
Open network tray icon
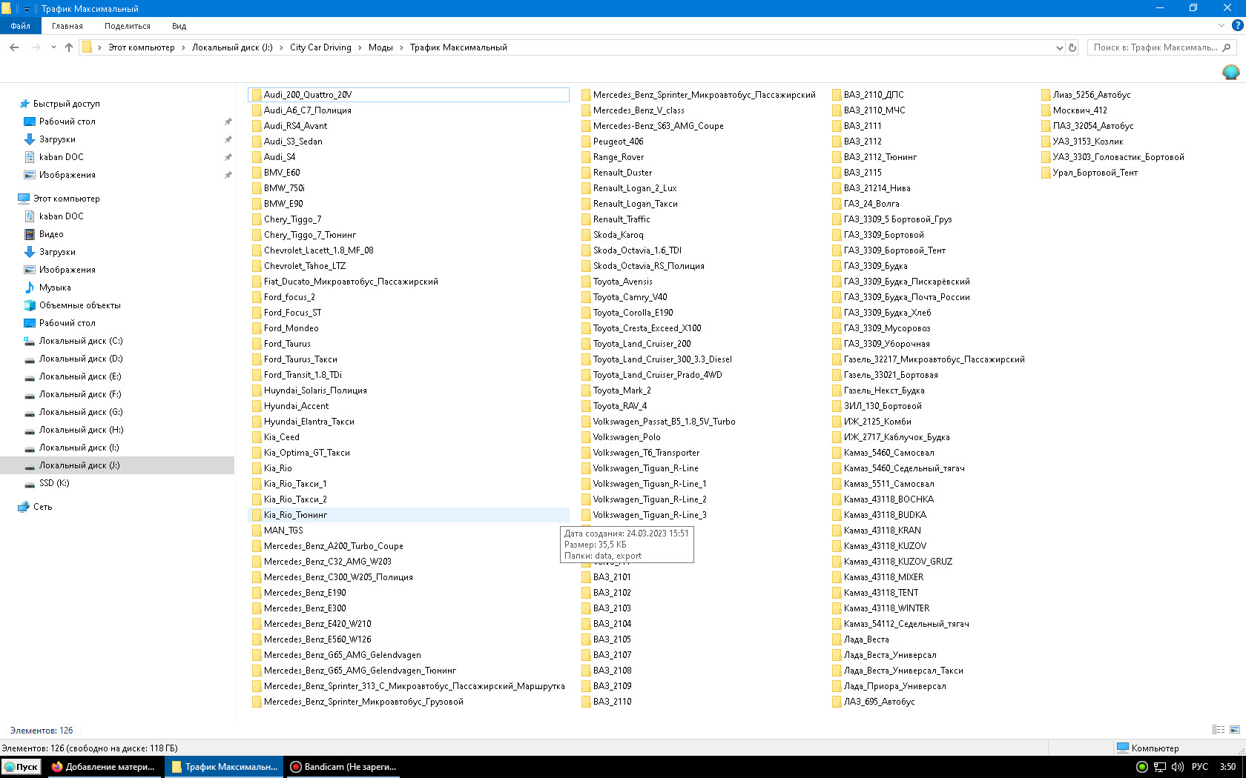(1160, 767)
